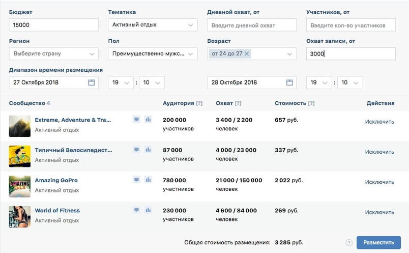
Task: Open Extreme, Adventure & Tra... community link
Action: tap(73, 120)
